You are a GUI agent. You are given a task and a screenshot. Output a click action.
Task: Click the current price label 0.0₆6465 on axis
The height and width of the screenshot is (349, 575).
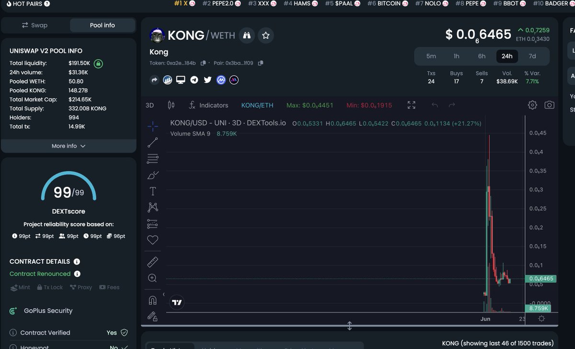click(541, 279)
